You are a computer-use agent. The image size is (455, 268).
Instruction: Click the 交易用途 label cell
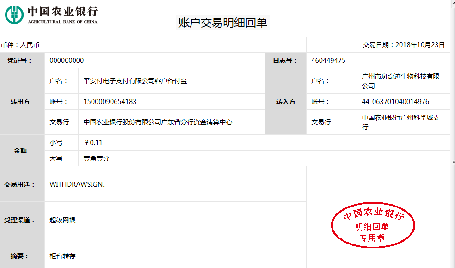pyautogui.click(x=22, y=184)
